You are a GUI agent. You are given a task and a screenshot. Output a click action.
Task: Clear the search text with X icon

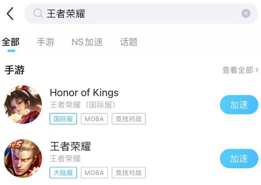click(x=246, y=14)
